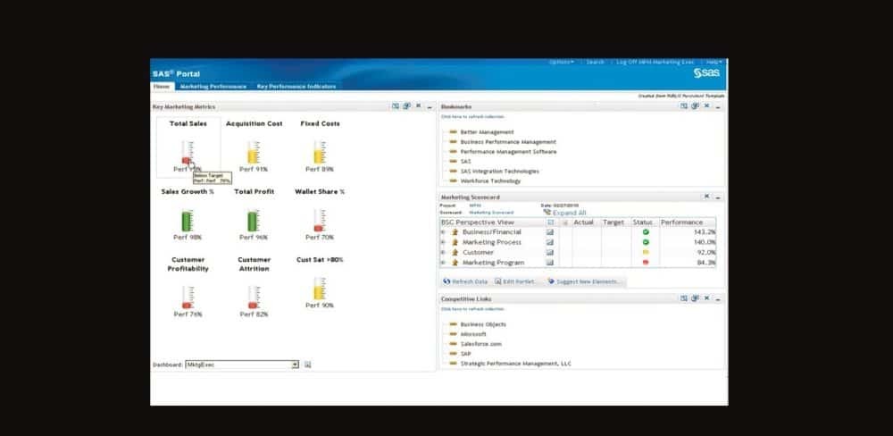Open the Dashboard MktgExec dropdown

(295, 365)
